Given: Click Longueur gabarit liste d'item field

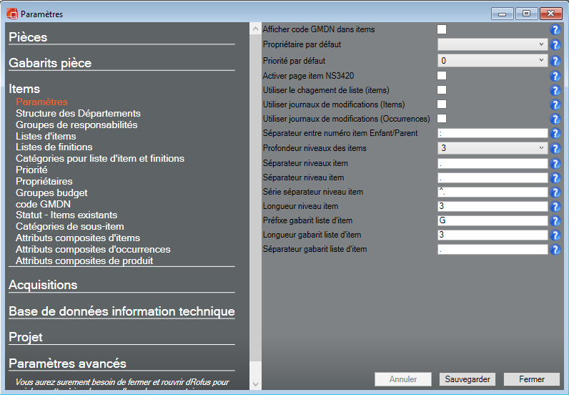Looking at the screenshot, I should [492, 235].
